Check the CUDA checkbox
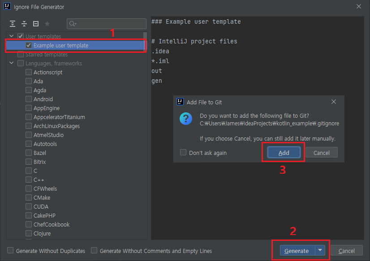The width and height of the screenshot is (370, 261). coord(29,206)
